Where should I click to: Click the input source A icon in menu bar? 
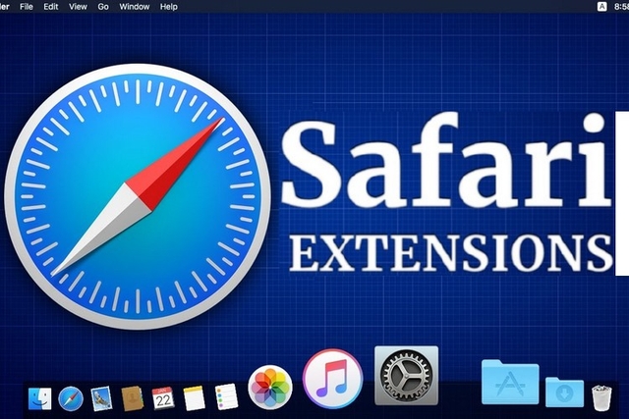(x=601, y=7)
